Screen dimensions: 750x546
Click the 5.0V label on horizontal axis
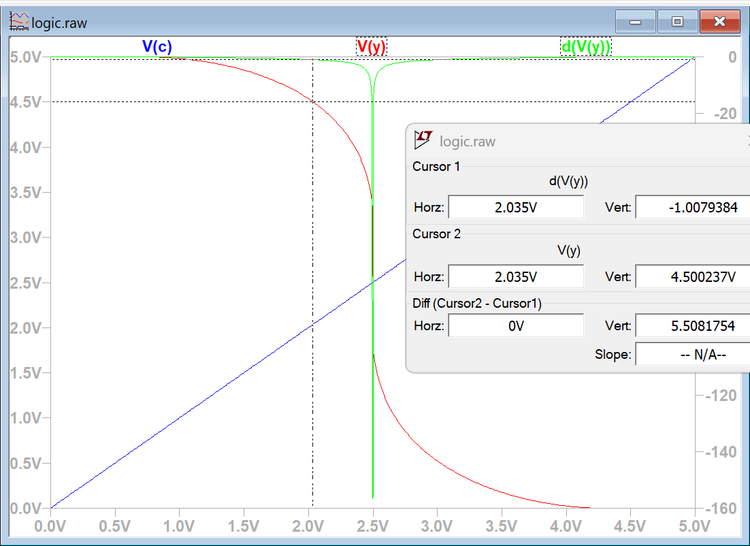coord(694,526)
